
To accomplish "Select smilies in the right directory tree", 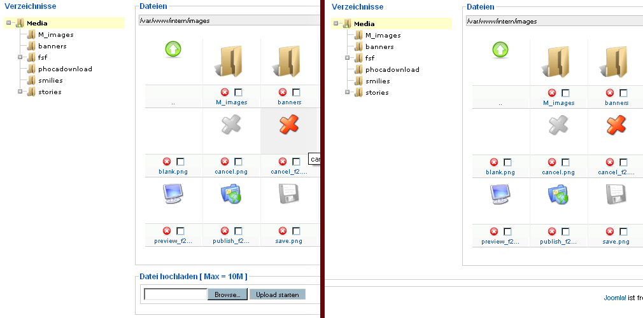I will (x=378, y=81).
